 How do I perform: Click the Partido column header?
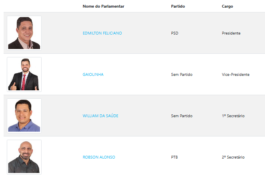point(178,6)
